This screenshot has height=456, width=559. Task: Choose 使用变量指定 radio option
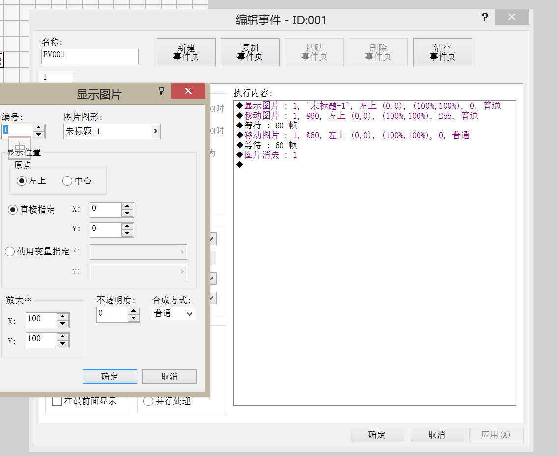point(10,252)
